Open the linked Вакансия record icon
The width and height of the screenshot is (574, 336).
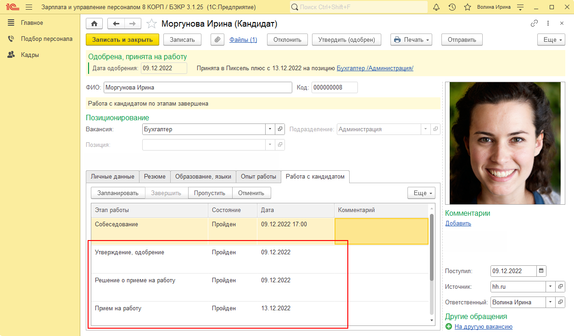click(280, 129)
